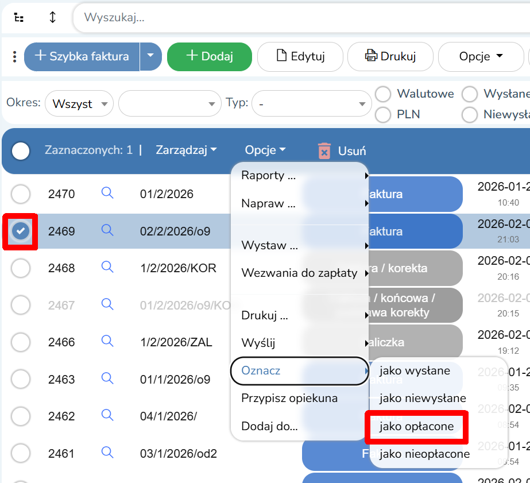Click the tree structure icon at top left

(19, 17)
